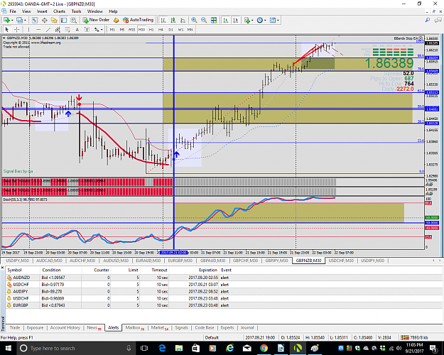
Task: Switch chart to candlesticks style
Action: [173, 20]
